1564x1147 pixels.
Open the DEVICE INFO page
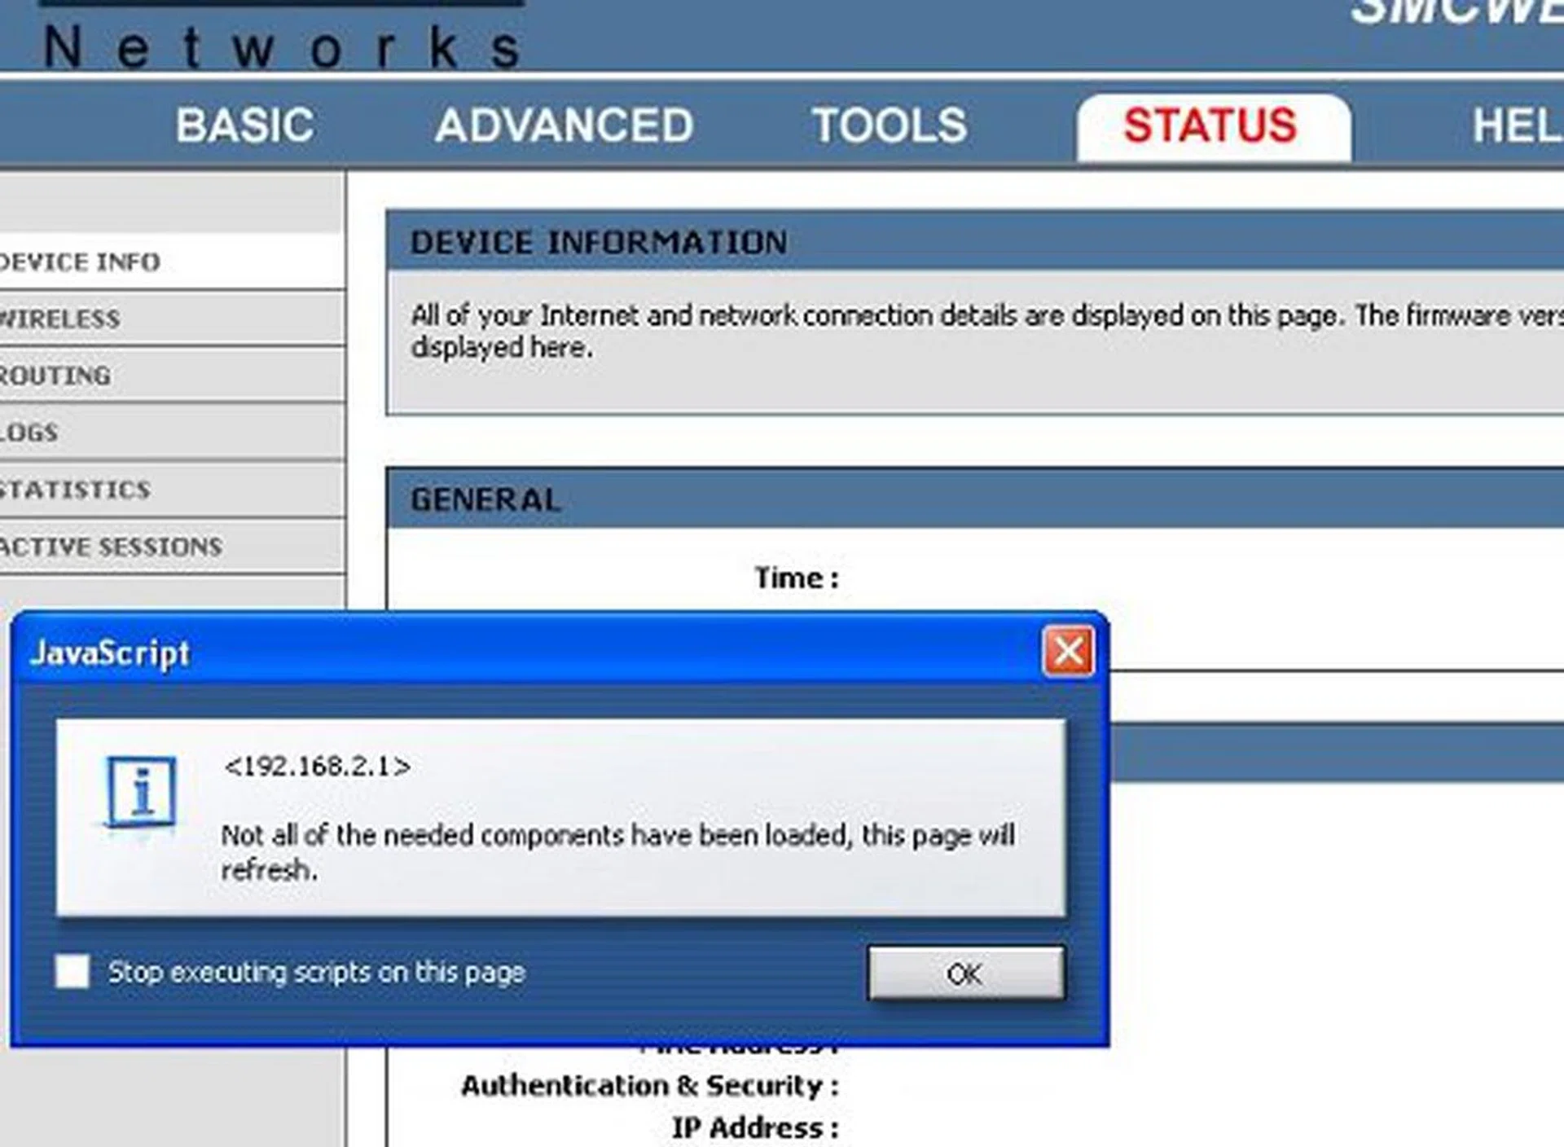click(x=77, y=261)
